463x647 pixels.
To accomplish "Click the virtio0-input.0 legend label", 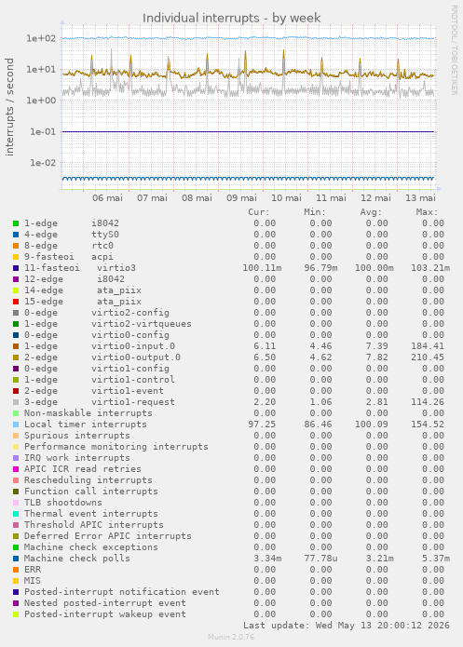I will (x=133, y=346).
